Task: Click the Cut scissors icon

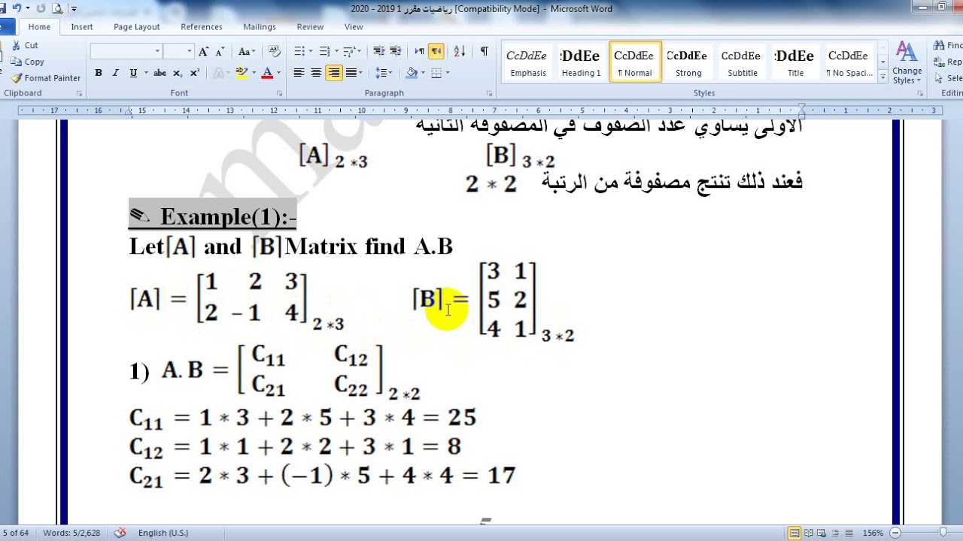Action: click(x=16, y=45)
